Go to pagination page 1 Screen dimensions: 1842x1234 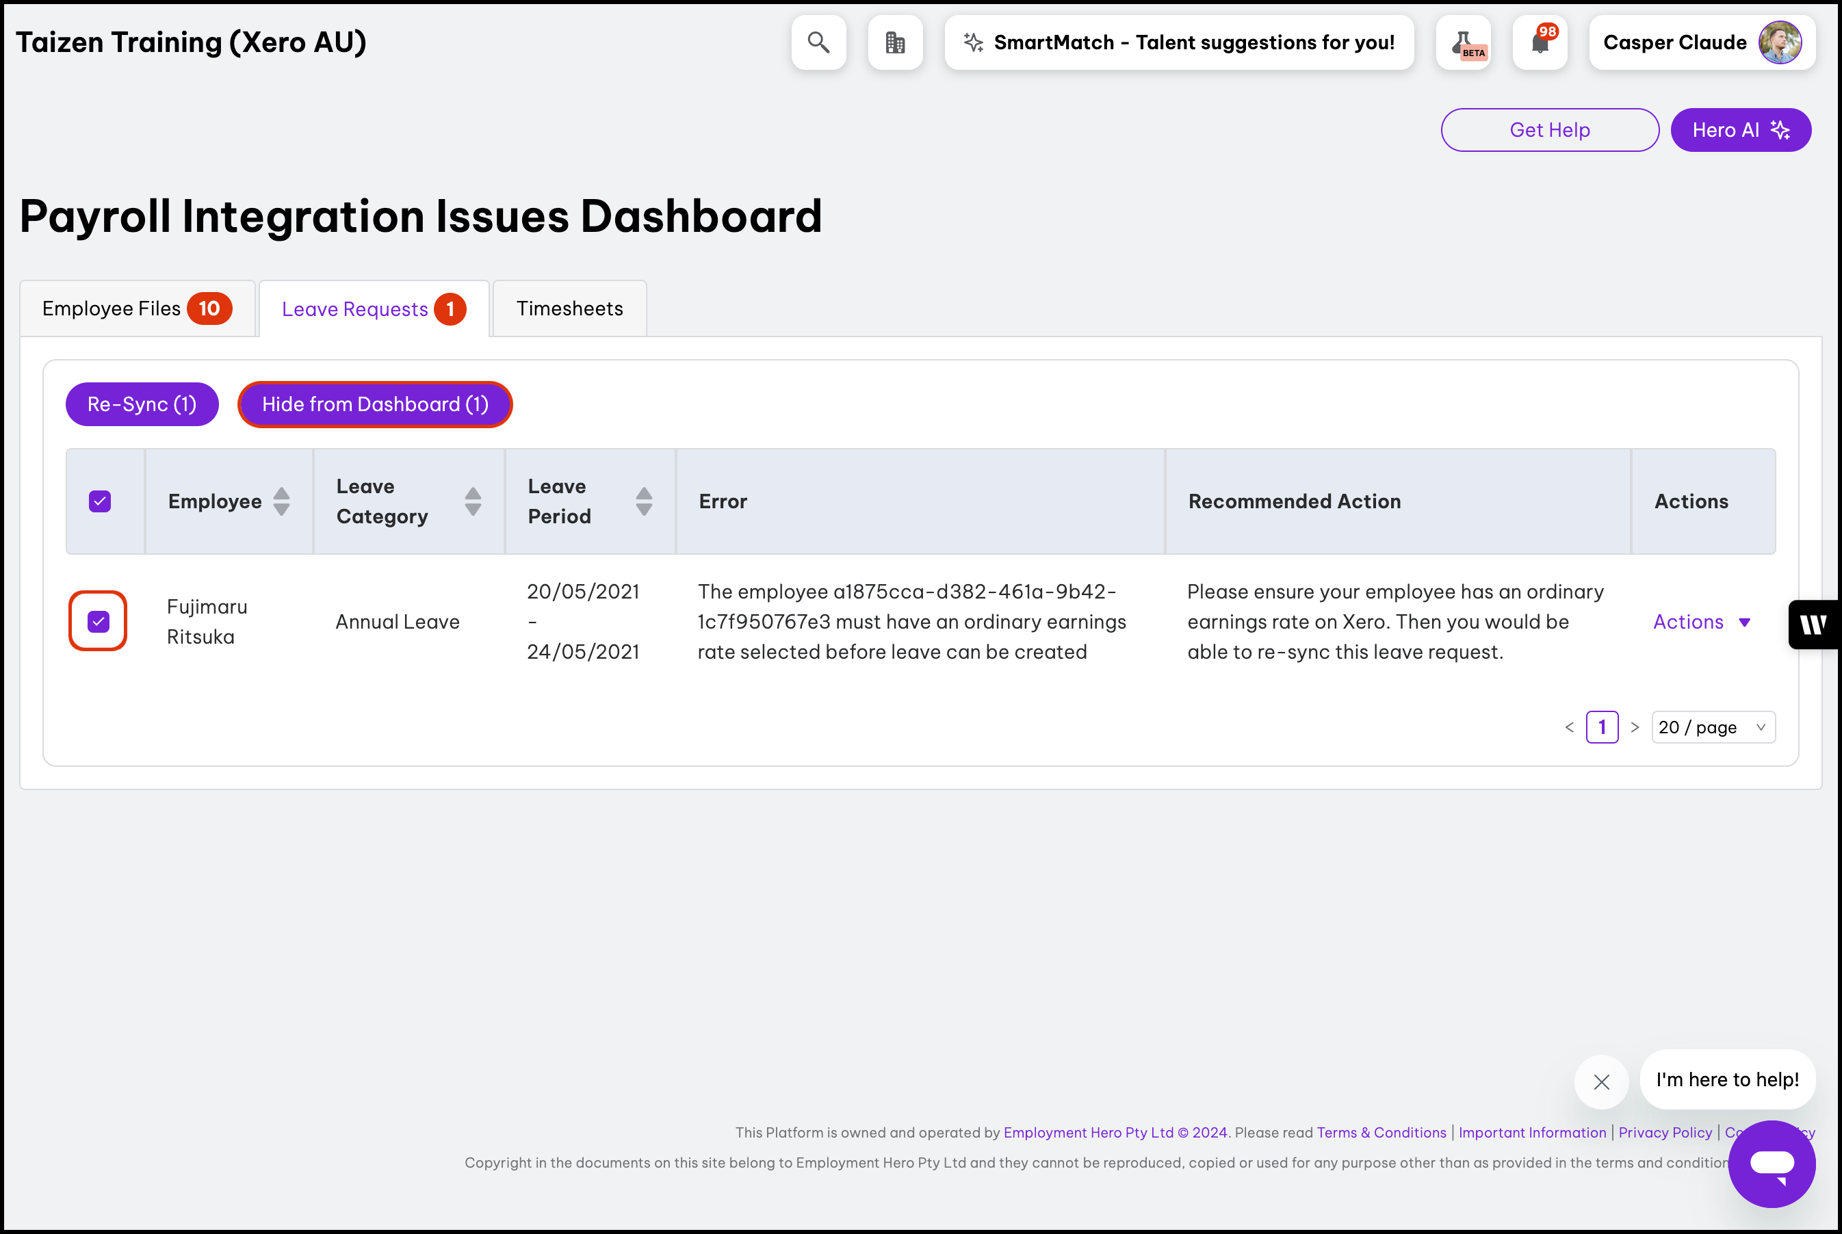pyautogui.click(x=1601, y=727)
